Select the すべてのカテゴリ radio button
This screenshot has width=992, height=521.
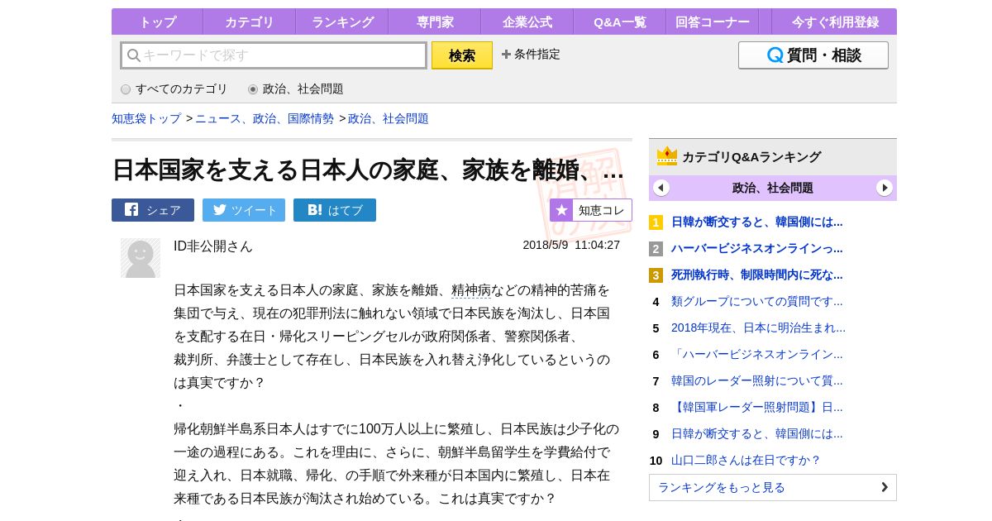126,89
